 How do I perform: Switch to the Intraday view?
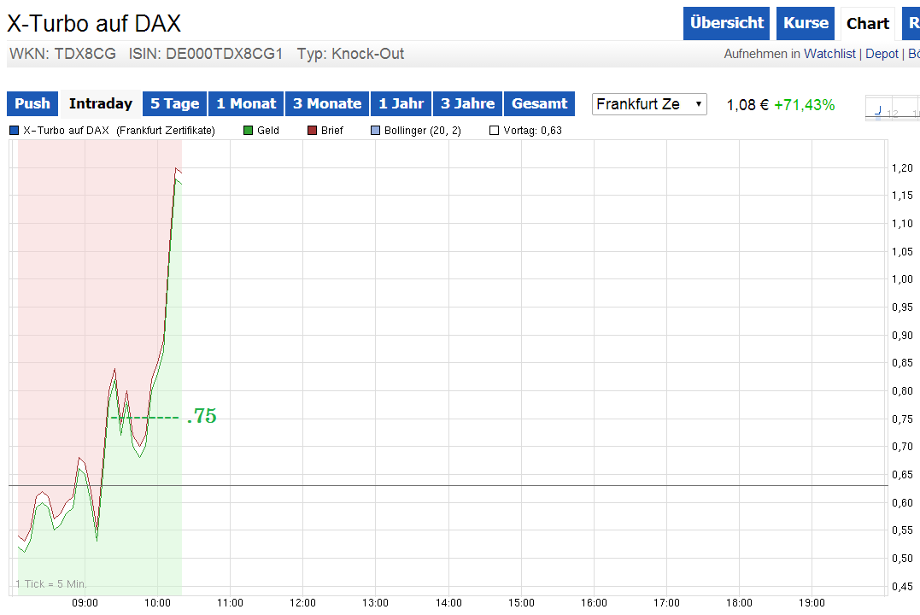coord(100,103)
